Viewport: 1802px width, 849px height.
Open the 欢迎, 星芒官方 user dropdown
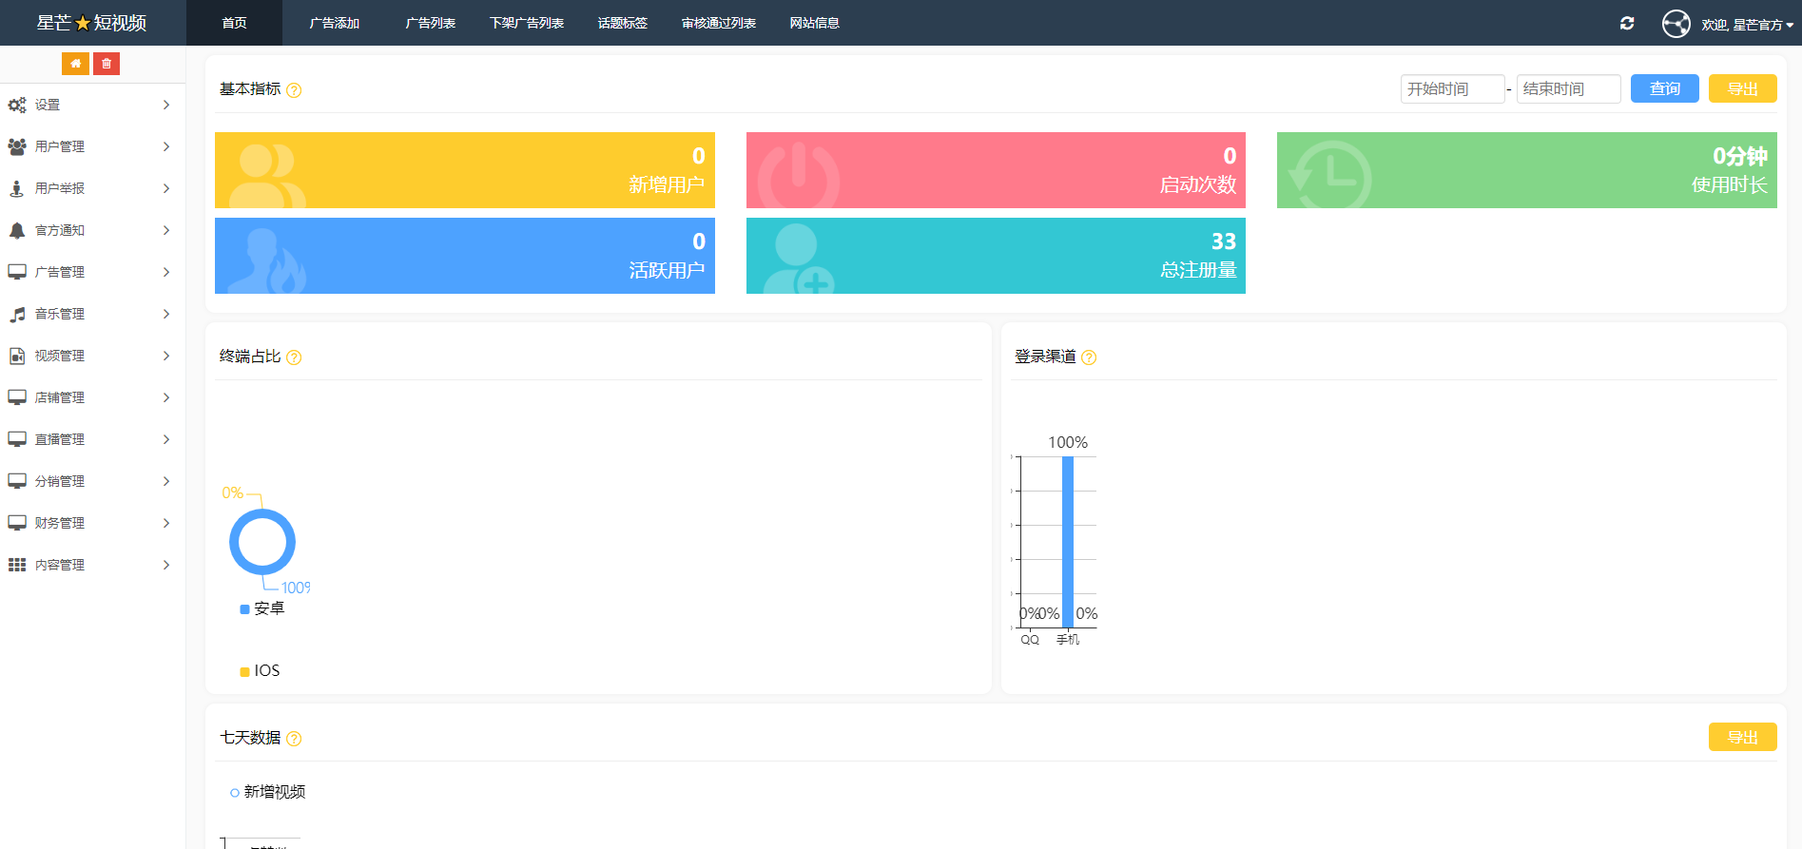click(x=1747, y=25)
